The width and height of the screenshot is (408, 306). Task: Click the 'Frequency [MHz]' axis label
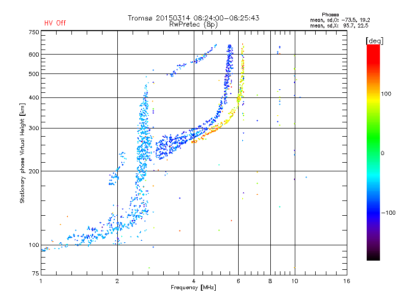pos(193,288)
